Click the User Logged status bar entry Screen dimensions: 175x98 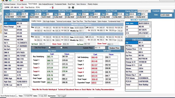coord(62,96)
